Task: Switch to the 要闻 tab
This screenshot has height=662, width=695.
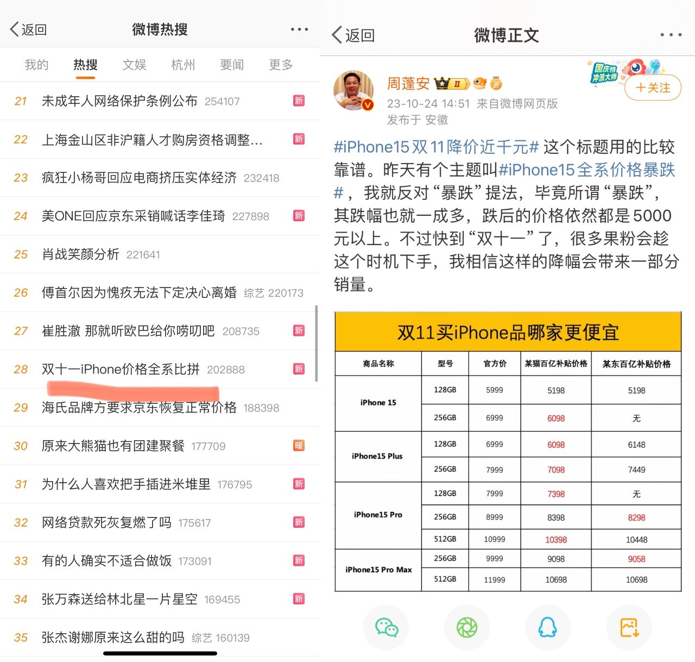Action: click(231, 64)
